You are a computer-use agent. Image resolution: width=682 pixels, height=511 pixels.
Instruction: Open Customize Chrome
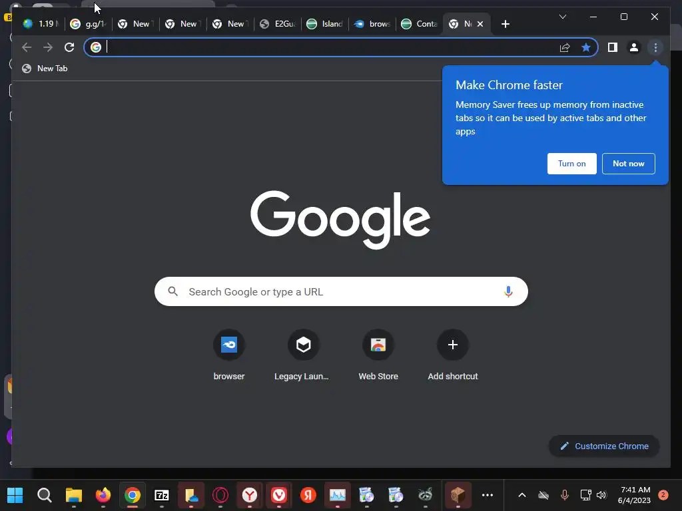pyautogui.click(x=604, y=446)
